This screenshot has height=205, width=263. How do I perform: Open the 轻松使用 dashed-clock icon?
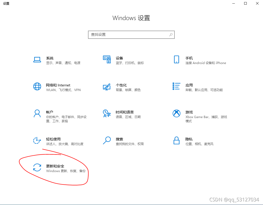pos(37,140)
